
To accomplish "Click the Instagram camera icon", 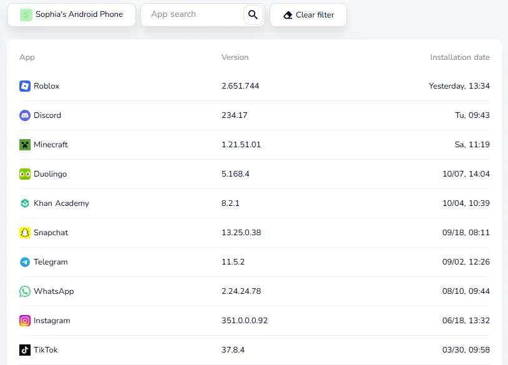I will tap(25, 321).
